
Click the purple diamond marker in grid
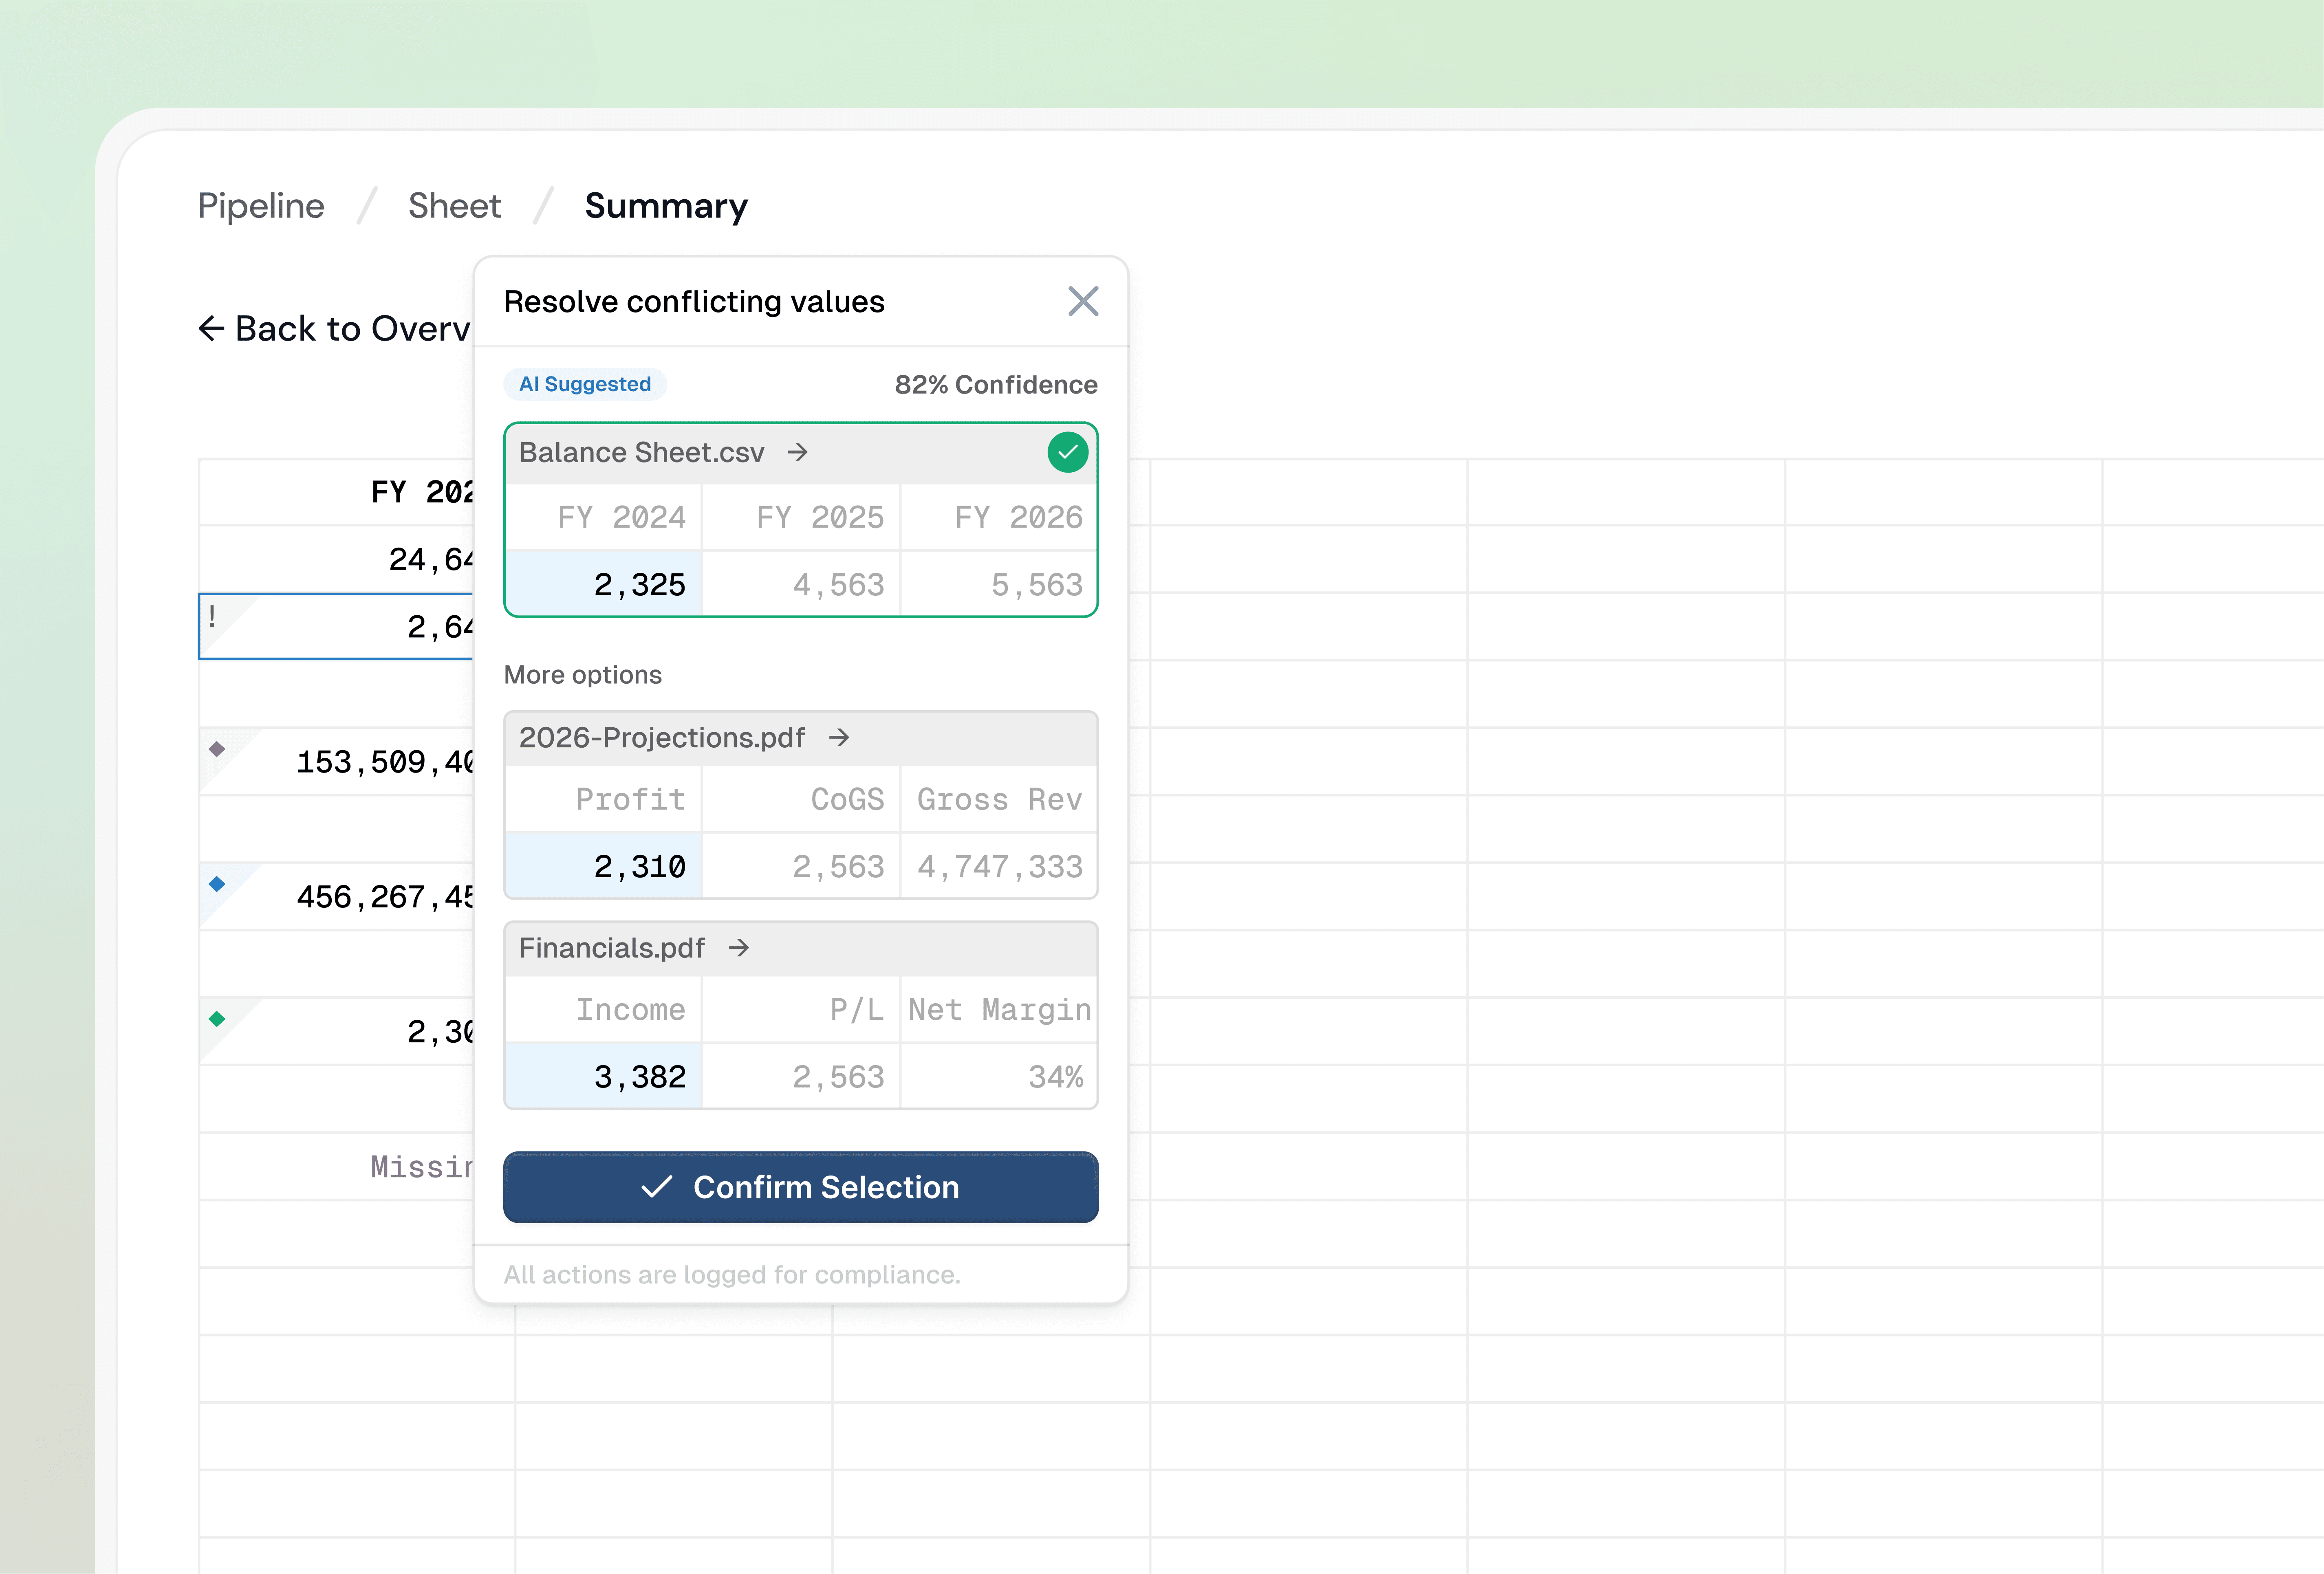click(x=217, y=749)
